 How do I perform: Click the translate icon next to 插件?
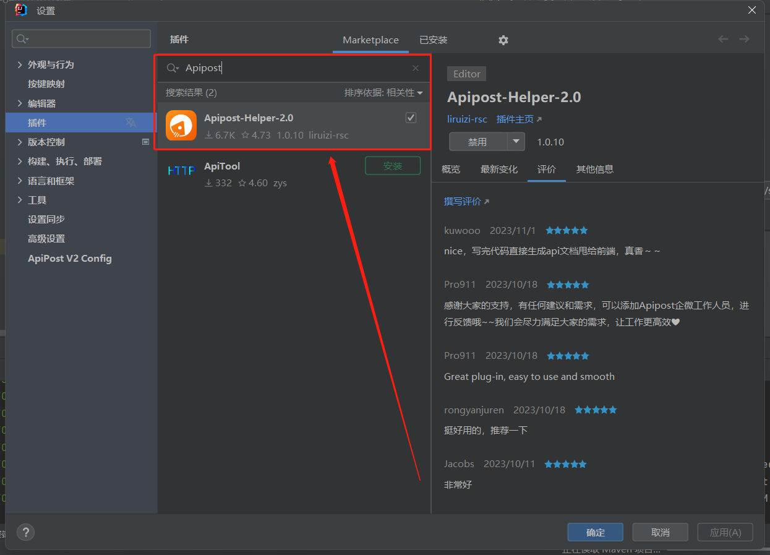(x=130, y=123)
